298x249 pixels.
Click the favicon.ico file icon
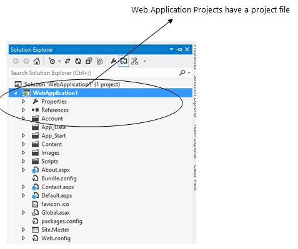(x=35, y=204)
